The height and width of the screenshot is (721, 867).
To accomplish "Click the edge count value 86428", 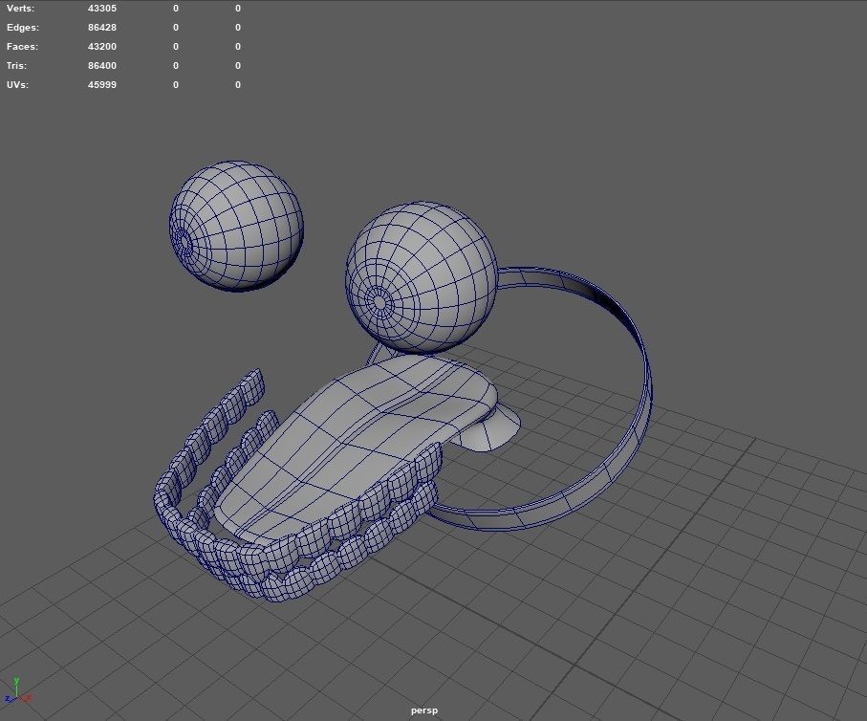I will tap(101, 27).
